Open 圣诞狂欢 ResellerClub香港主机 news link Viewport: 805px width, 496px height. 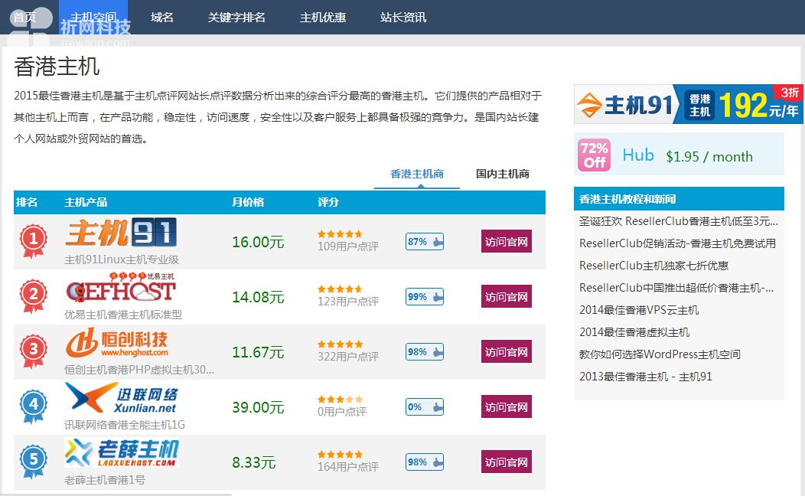(679, 221)
